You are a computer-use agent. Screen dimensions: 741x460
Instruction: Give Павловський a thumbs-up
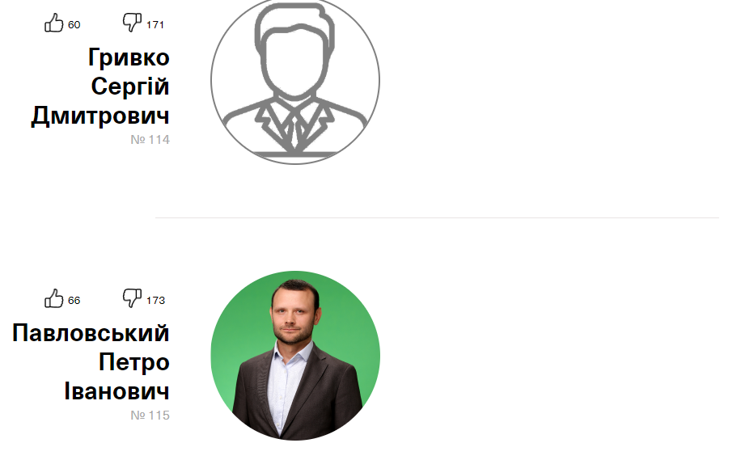[x=54, y=298]
